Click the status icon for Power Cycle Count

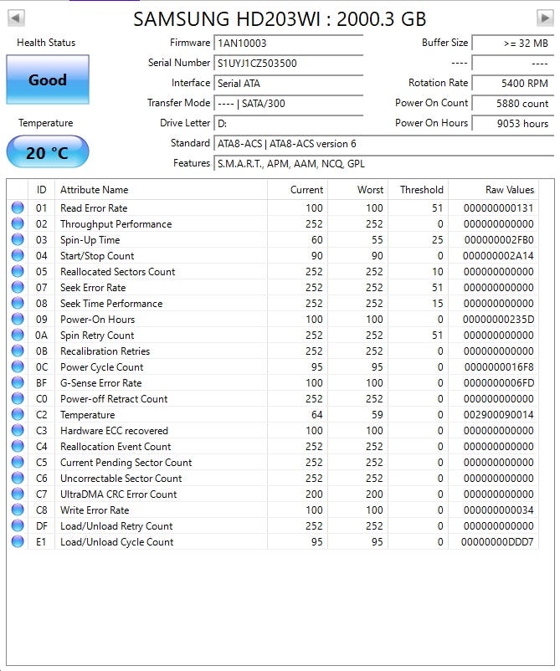point(18,366)
